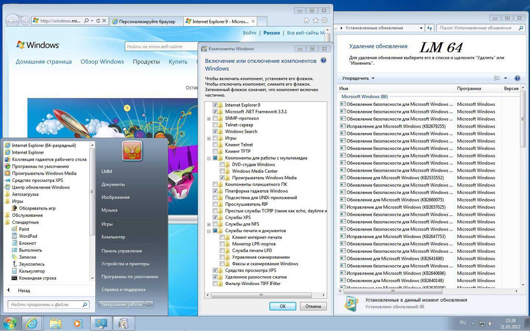Click the Start orb button

tap(10, 323)
